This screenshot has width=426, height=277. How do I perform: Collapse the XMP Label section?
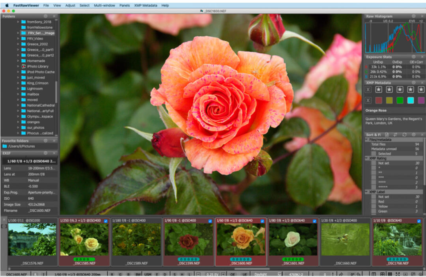coord(366,192)
